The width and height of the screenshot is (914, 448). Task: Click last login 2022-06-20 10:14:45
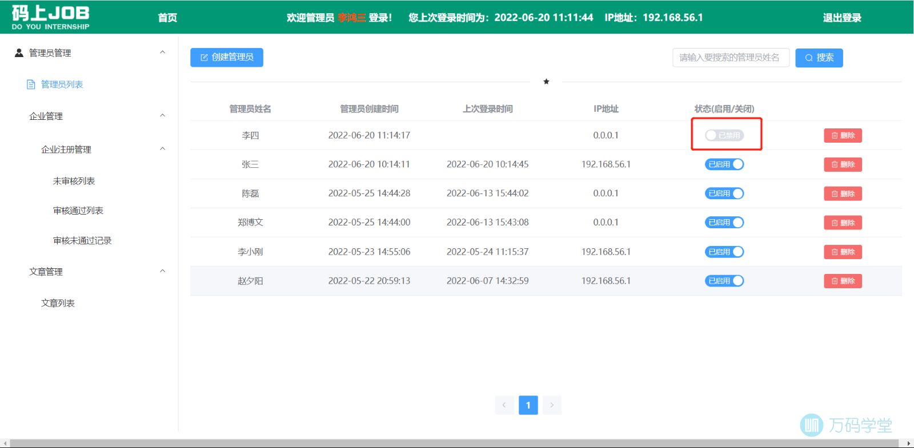[487, 164]
